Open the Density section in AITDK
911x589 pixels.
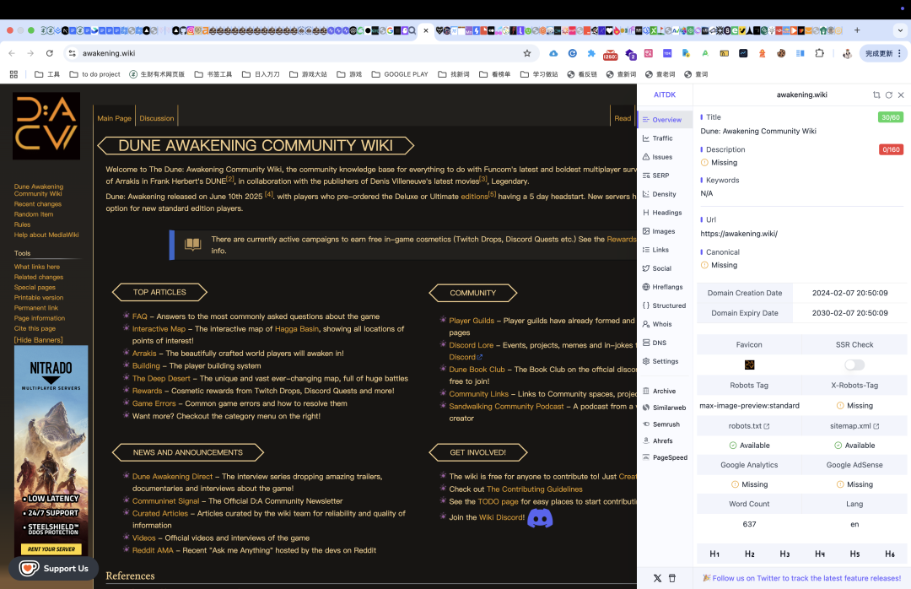tap(660, 194)
